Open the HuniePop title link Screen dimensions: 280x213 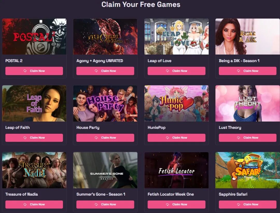(x=156, y=128)
